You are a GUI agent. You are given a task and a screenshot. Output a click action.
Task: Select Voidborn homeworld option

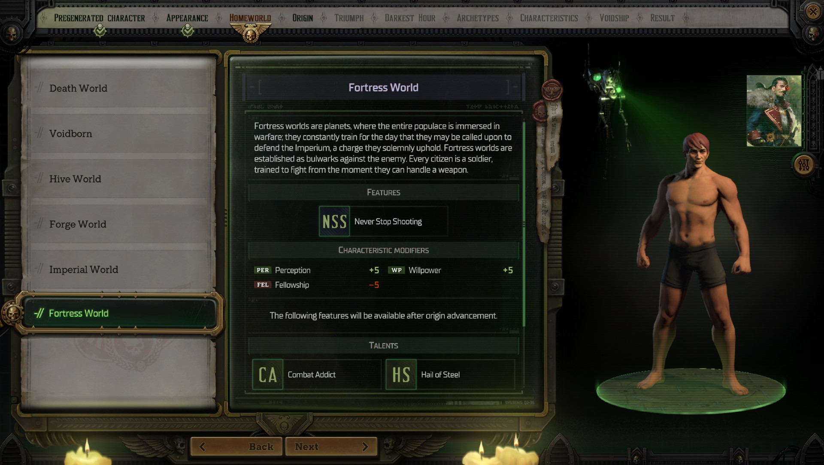[121, 133]
